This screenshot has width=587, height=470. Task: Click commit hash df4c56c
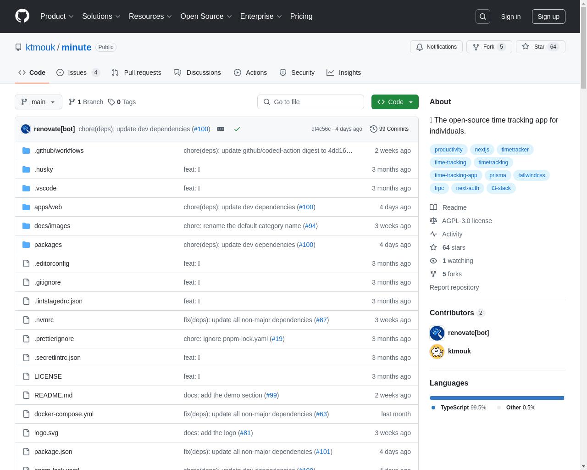pyautogui.click(x=321, y=129)
